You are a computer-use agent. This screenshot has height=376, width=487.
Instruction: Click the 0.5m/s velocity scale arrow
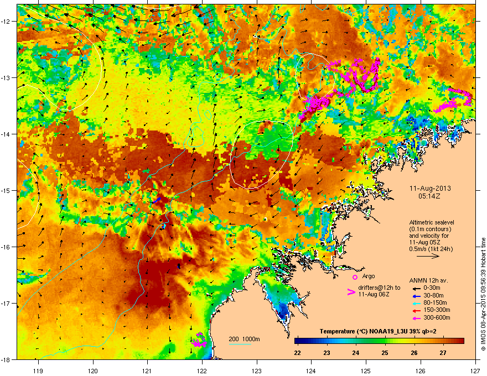[428, 256]
